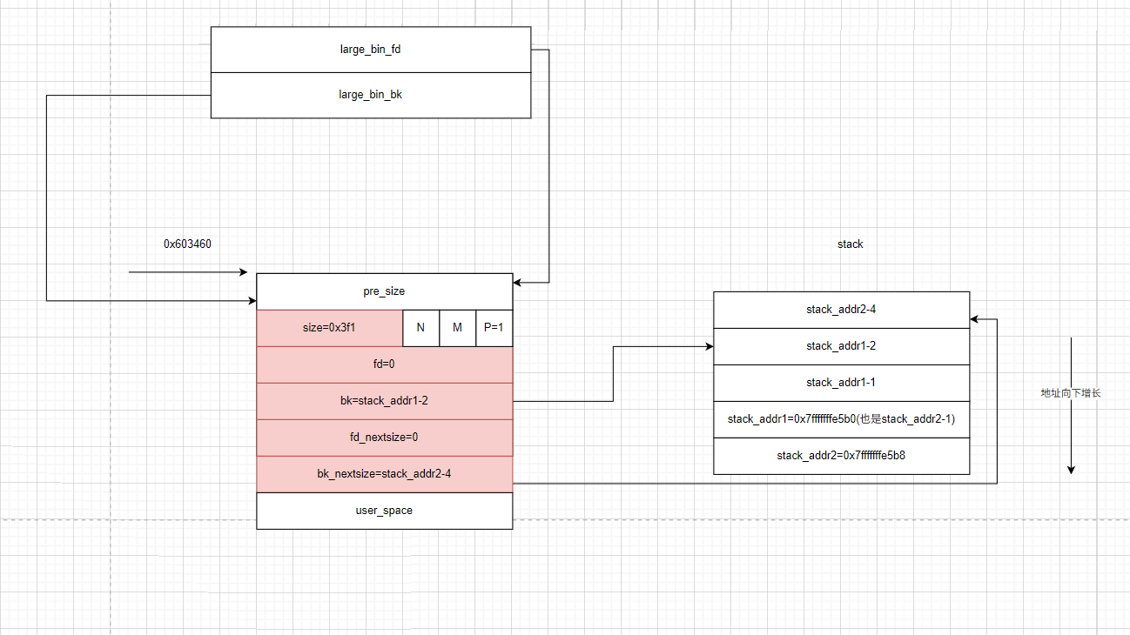Click the P=1 flag cell
This screenshot has height=635, width=1130.
coord(494,328)
